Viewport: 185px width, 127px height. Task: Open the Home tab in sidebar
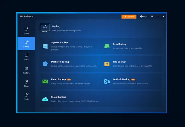[x=26, y=31]
